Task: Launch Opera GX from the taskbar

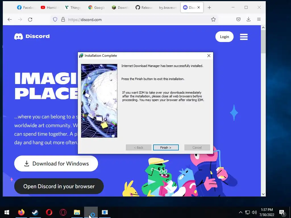Action: click(x=63, y=212)
